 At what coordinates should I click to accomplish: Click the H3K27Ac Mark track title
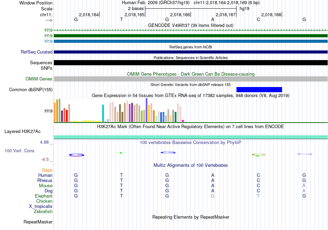pos(191,127)
